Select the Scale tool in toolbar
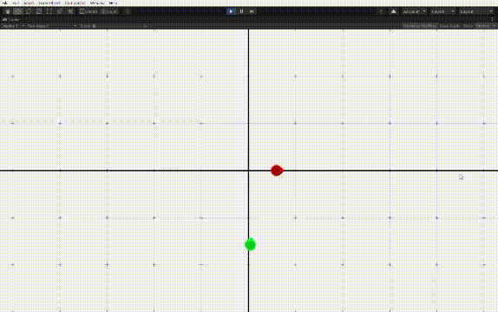The width and height of the screenshot is (498, 312). tap(39, 11)
